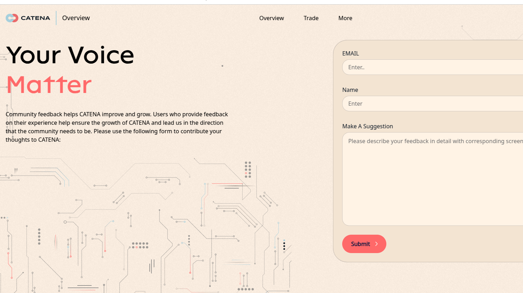
Task: Click the "Make A Suggestion" label
Action: coord(367,126)
